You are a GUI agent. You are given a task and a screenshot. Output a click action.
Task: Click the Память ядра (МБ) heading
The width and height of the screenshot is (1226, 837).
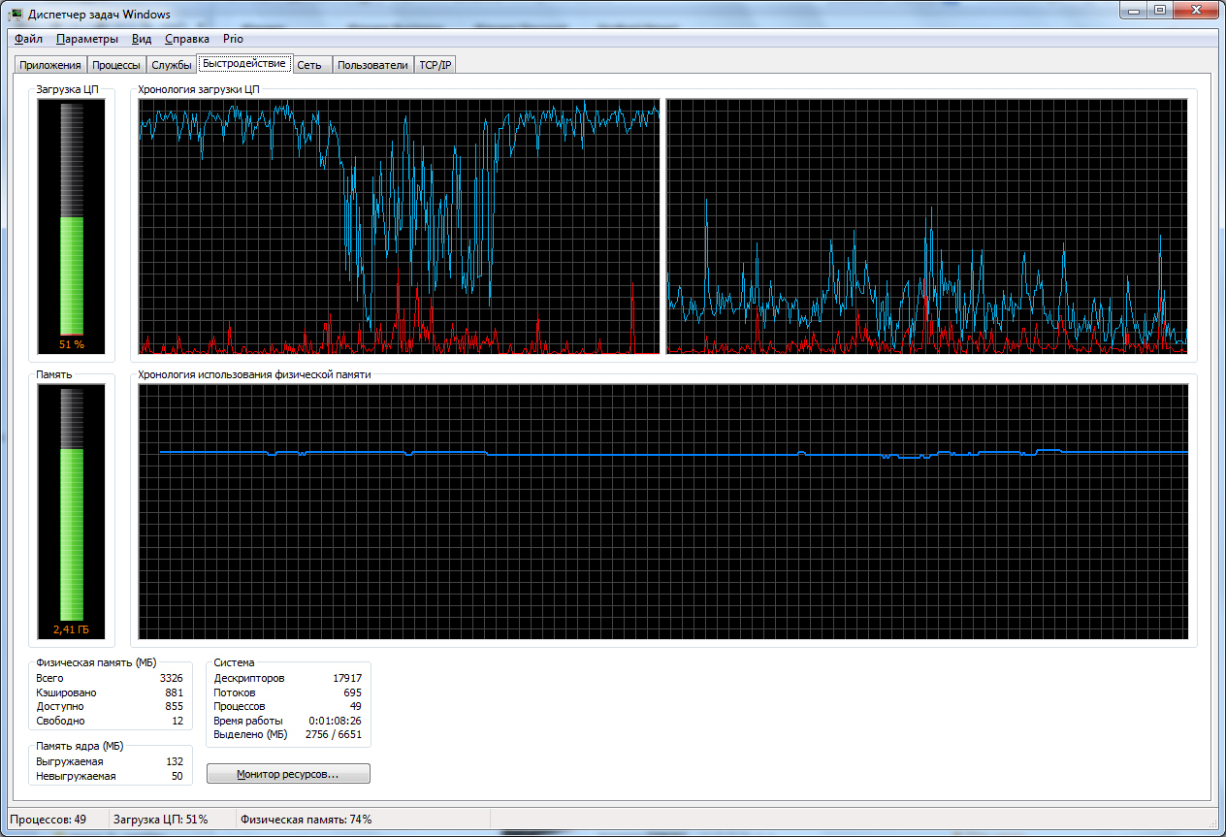80,745
